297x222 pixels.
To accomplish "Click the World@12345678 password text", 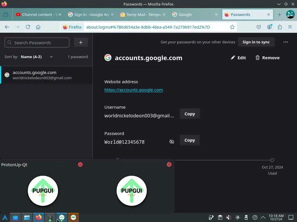I will (124, 142).
